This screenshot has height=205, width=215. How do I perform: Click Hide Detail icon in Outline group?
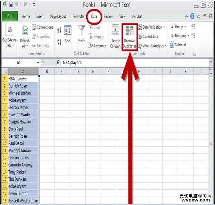(193, 36)
